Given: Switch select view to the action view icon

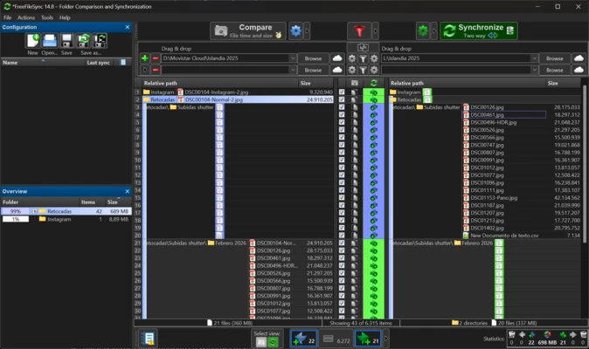Looking at the screenshot, I should coord(273,342).
